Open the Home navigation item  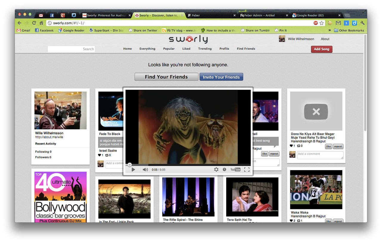(x=127, y=49)
